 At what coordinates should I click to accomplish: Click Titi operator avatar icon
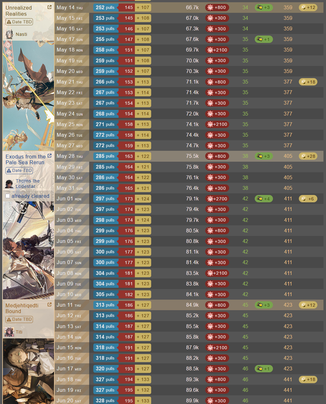click(9, 332)
